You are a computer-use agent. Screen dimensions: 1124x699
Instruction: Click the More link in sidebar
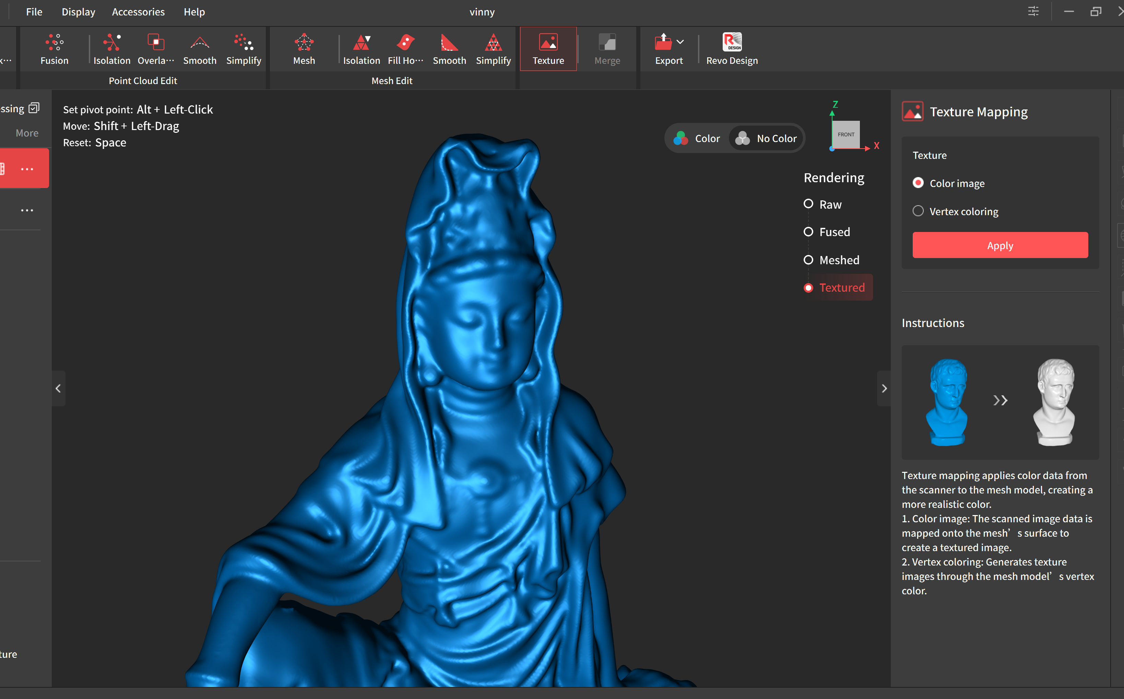click(x=27, y=133)
